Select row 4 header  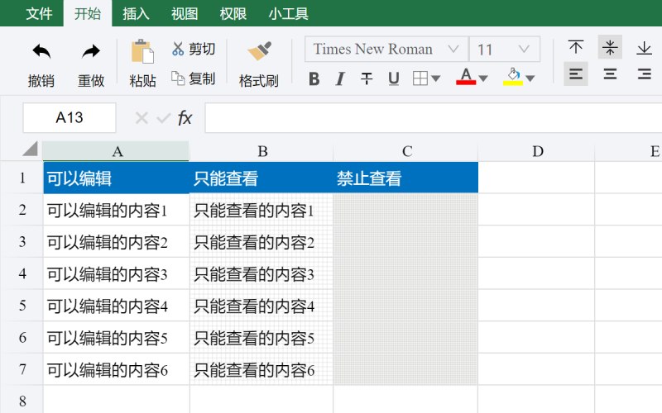click(x=22, y=273)
